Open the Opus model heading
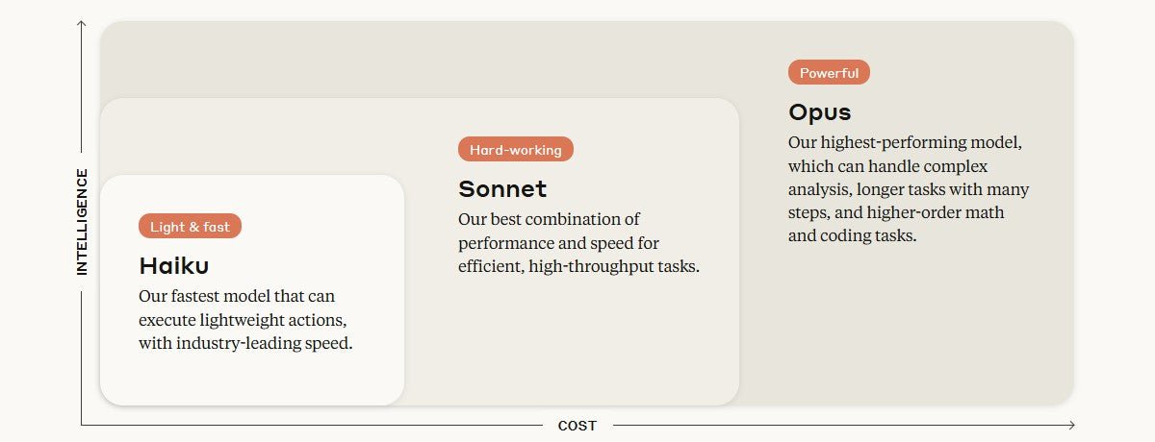This screenshot has width=1155, height=442. (820, 111)
